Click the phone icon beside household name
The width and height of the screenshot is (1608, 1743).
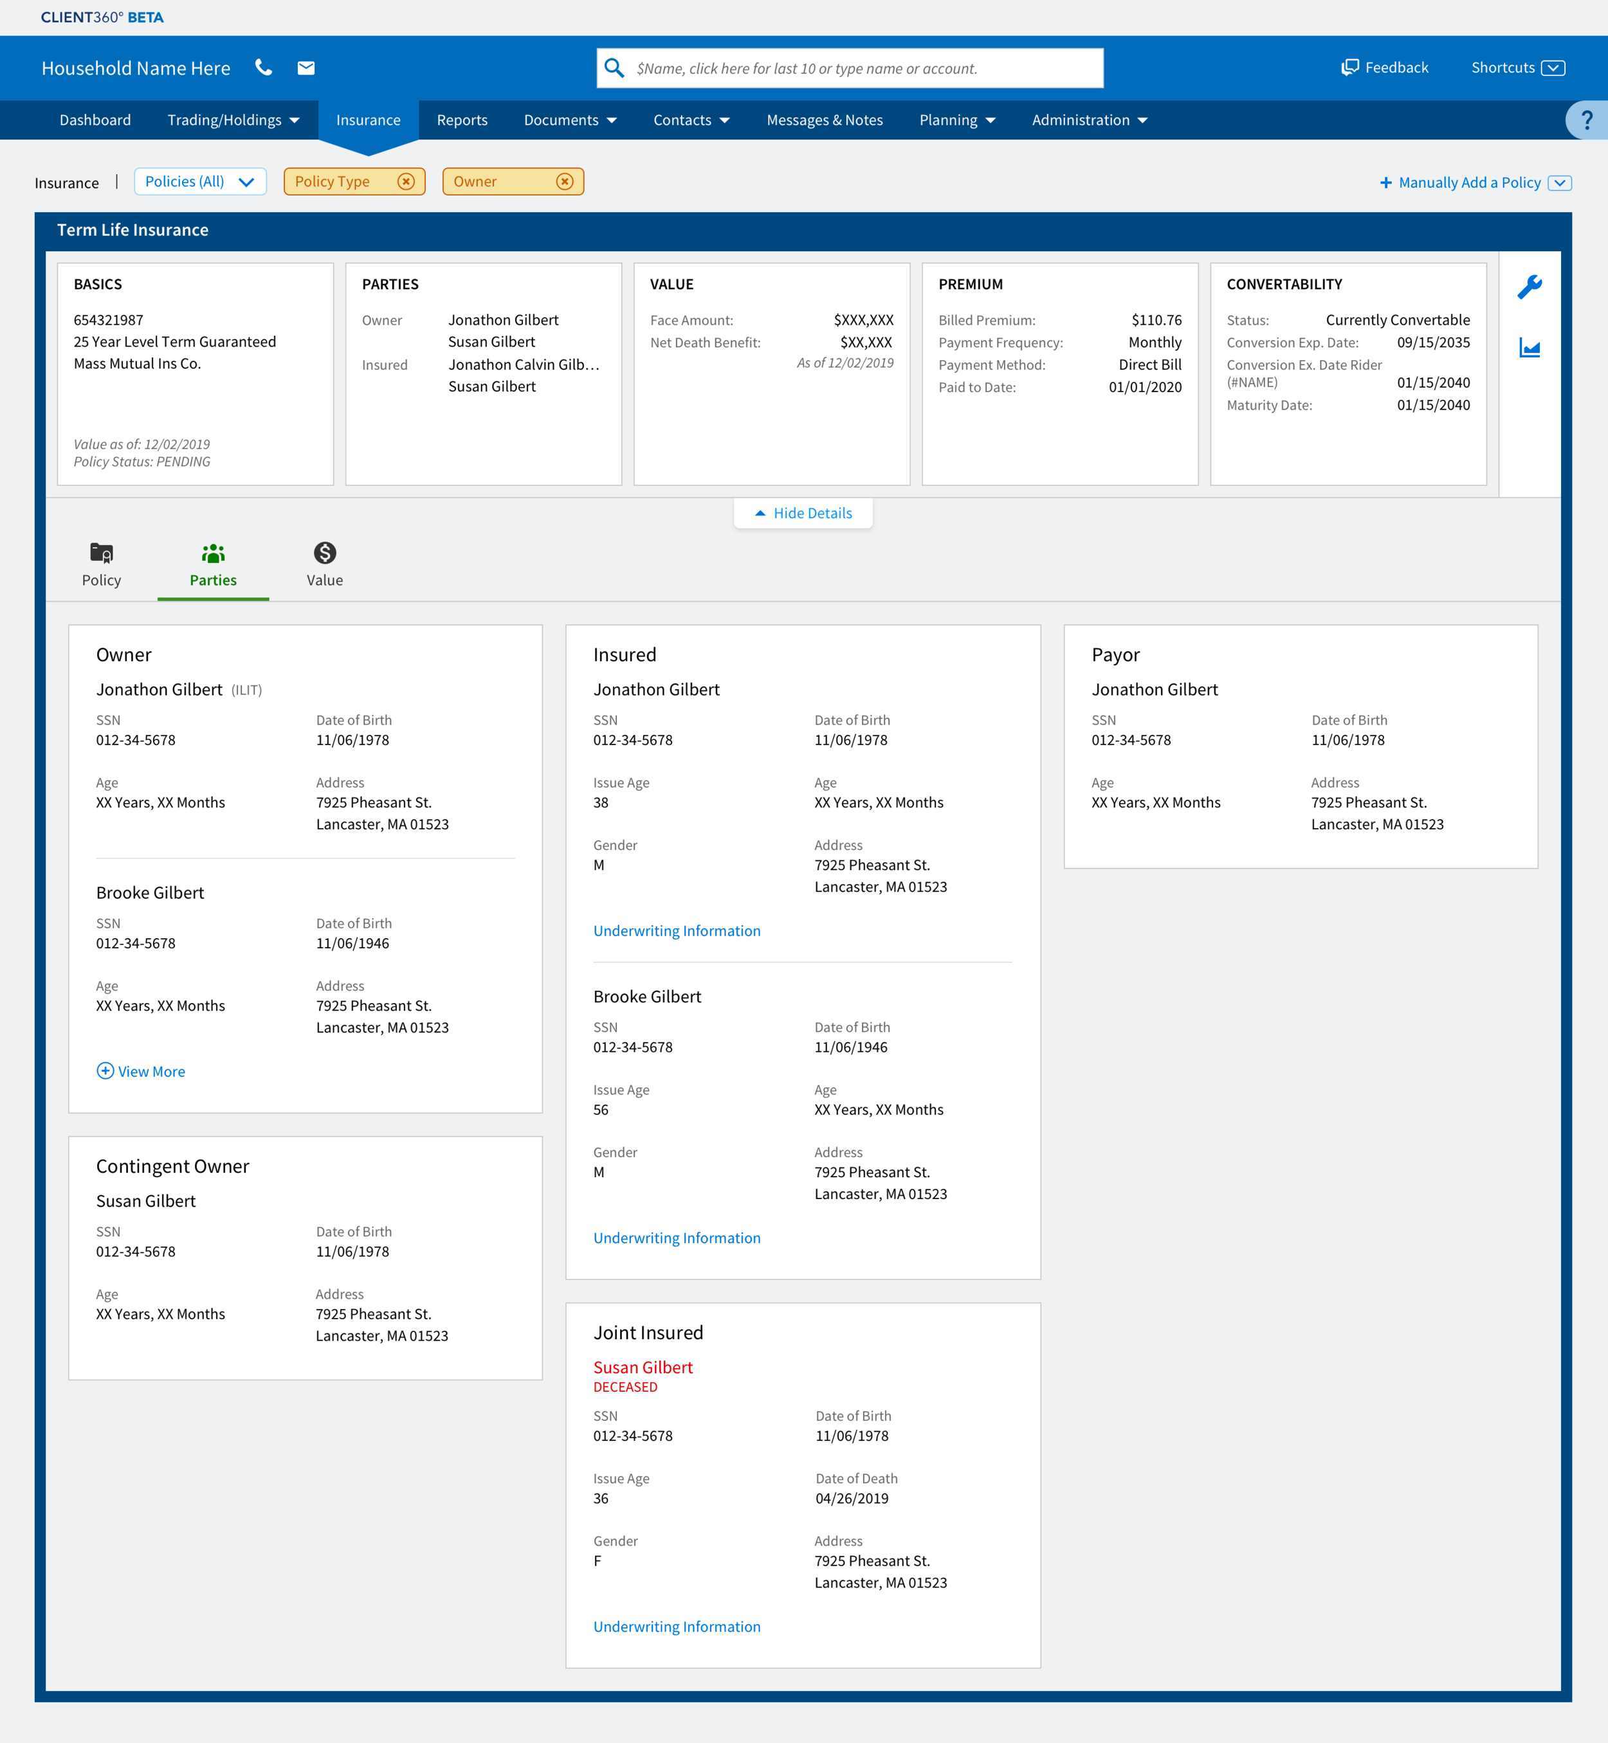264,68
